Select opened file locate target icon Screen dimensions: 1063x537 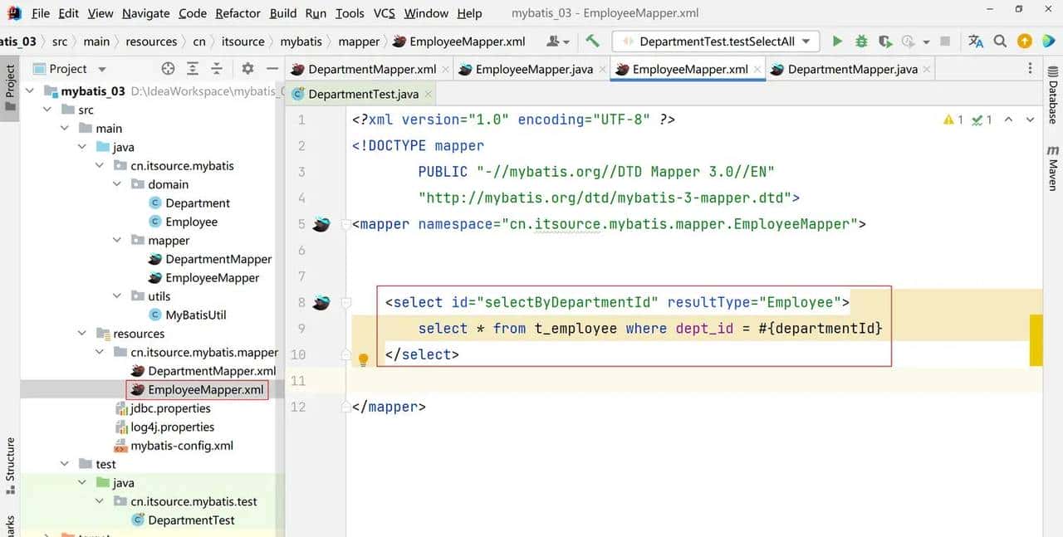tap(169, 69)
